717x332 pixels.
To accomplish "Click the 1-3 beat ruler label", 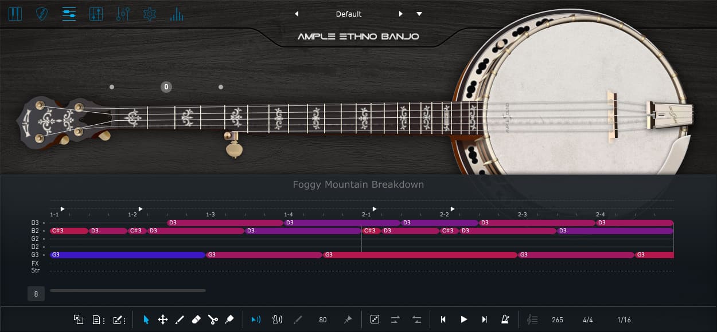I will click(x=211, y=215).
